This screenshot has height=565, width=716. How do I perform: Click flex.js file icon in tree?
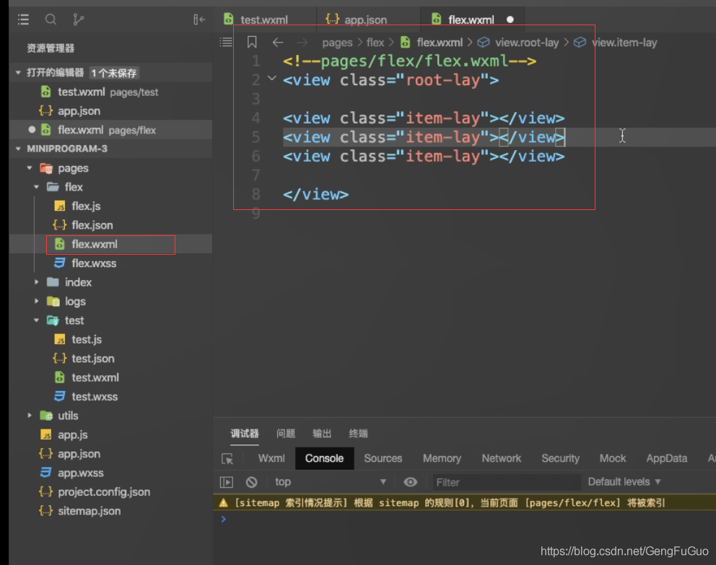60,206
